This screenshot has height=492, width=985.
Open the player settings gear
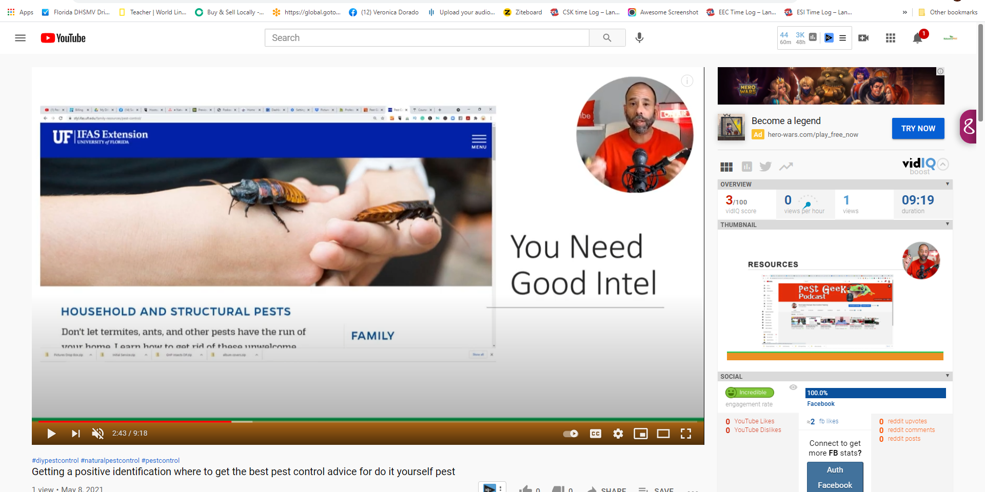coord(618,434)
